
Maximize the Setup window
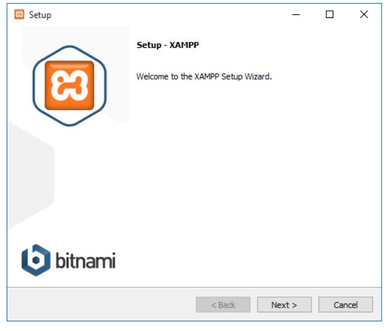click(329, 14)
